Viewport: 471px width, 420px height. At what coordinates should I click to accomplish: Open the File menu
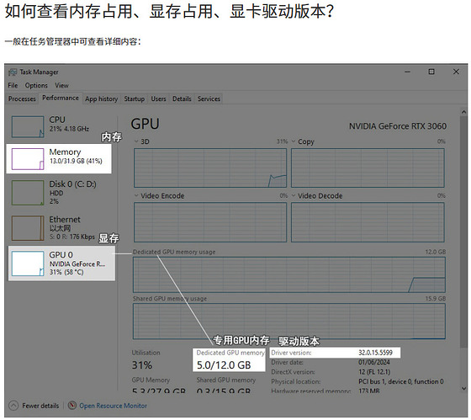[x=13, y=85]
